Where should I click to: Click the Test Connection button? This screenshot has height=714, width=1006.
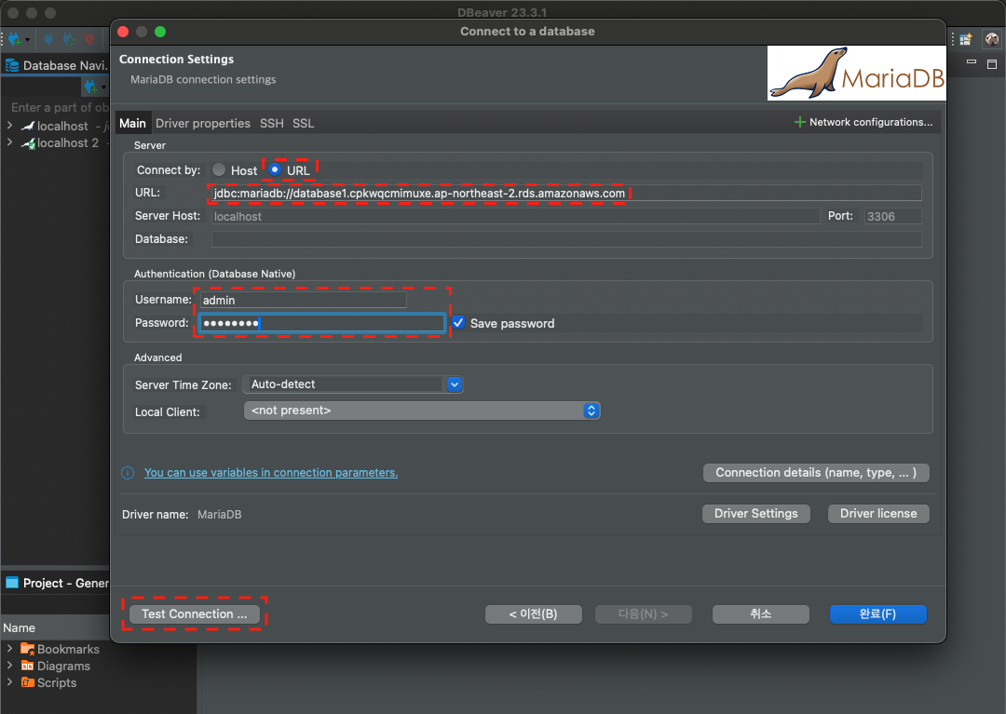click(195, 614)
